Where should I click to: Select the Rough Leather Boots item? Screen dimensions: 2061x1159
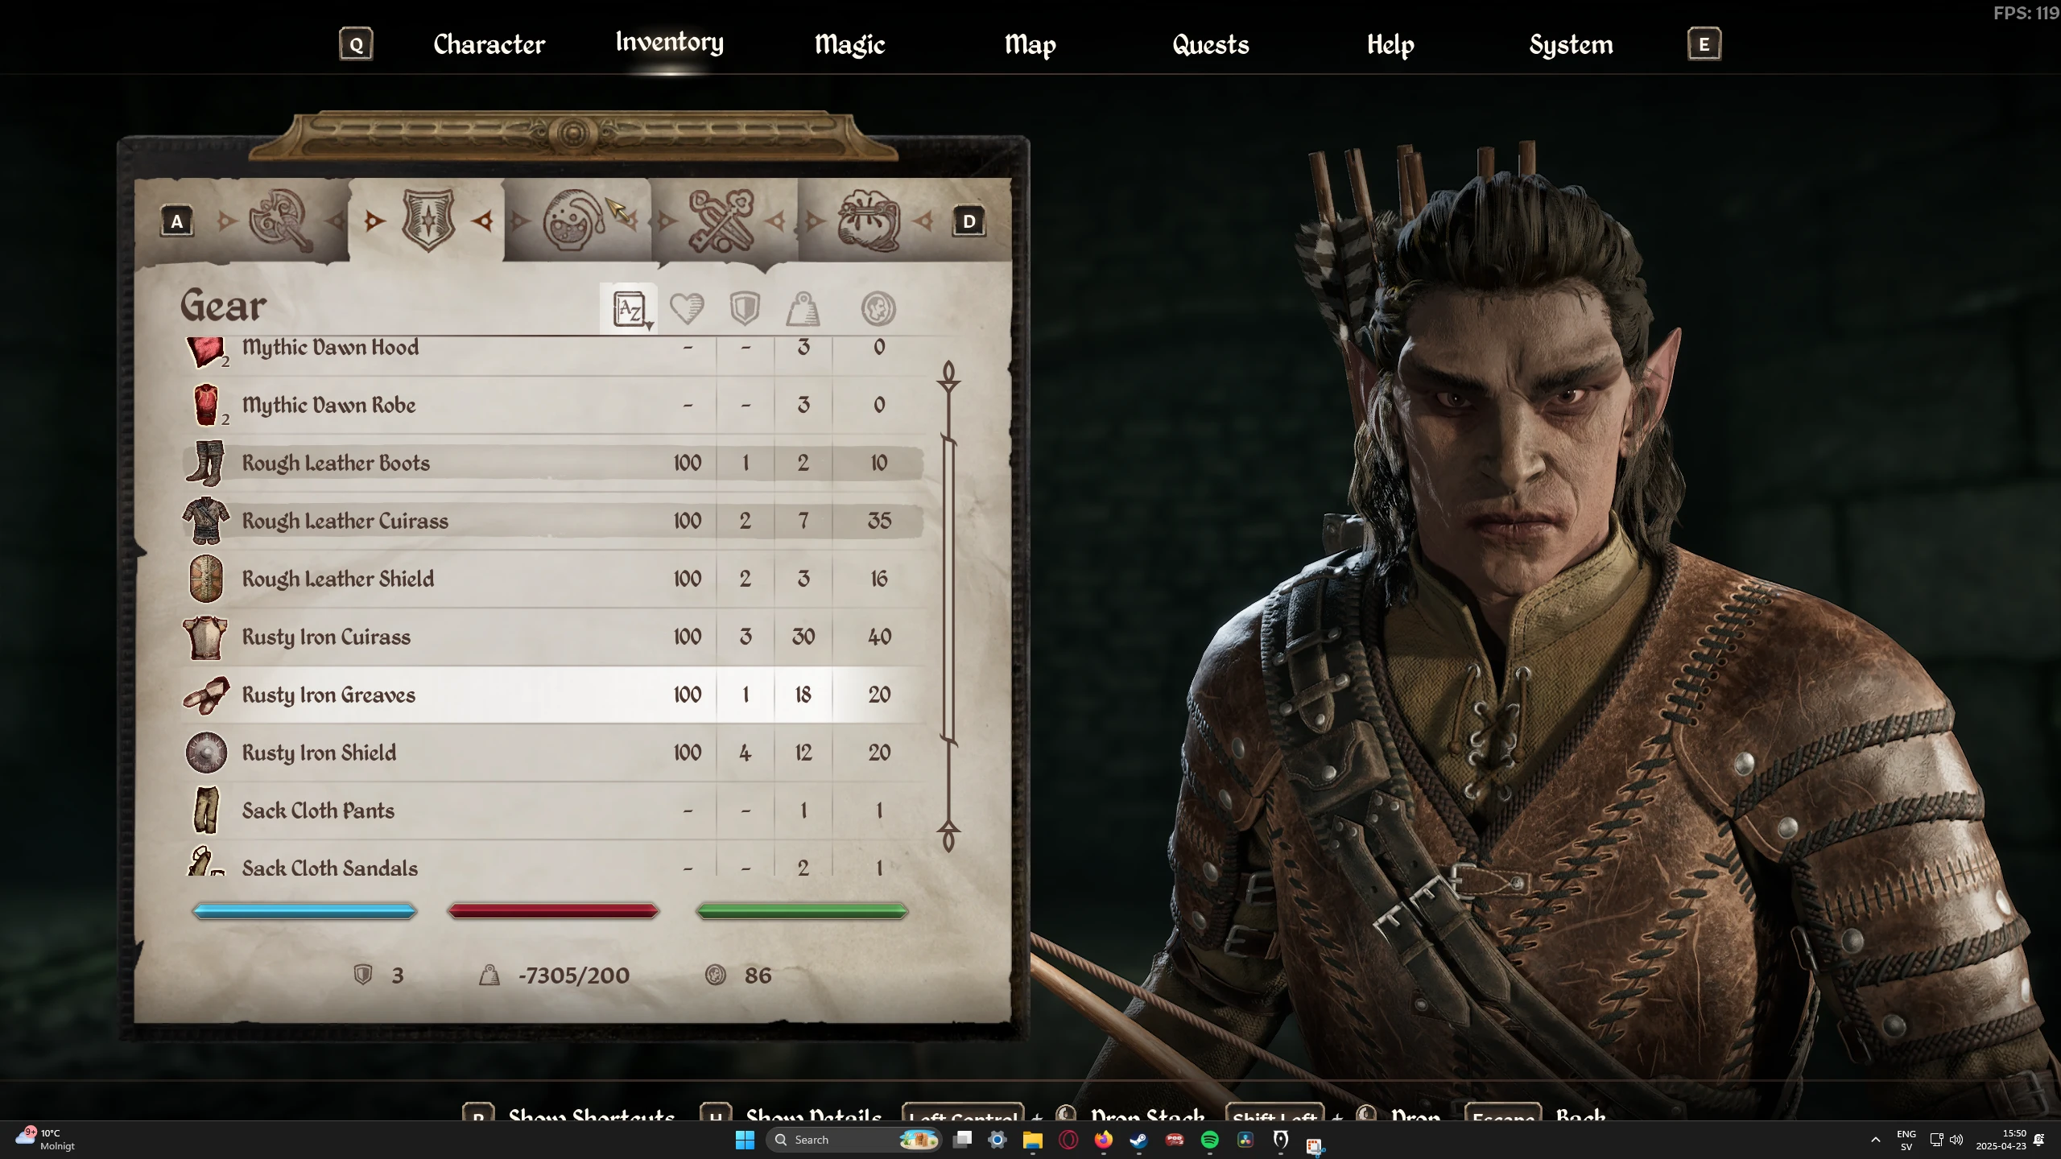coord(552,463)
